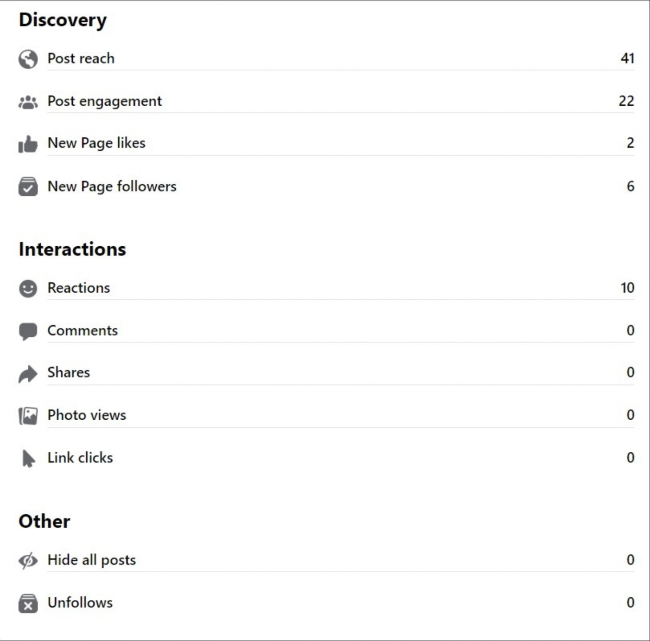Click the arrow Shares icon
This screenshot has width=650, height=641.
pyautogui.click(x=28, y=374)
